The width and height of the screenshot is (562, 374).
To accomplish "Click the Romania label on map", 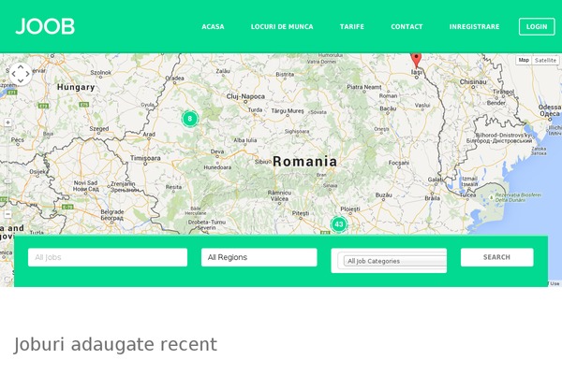I will point(304,162).
